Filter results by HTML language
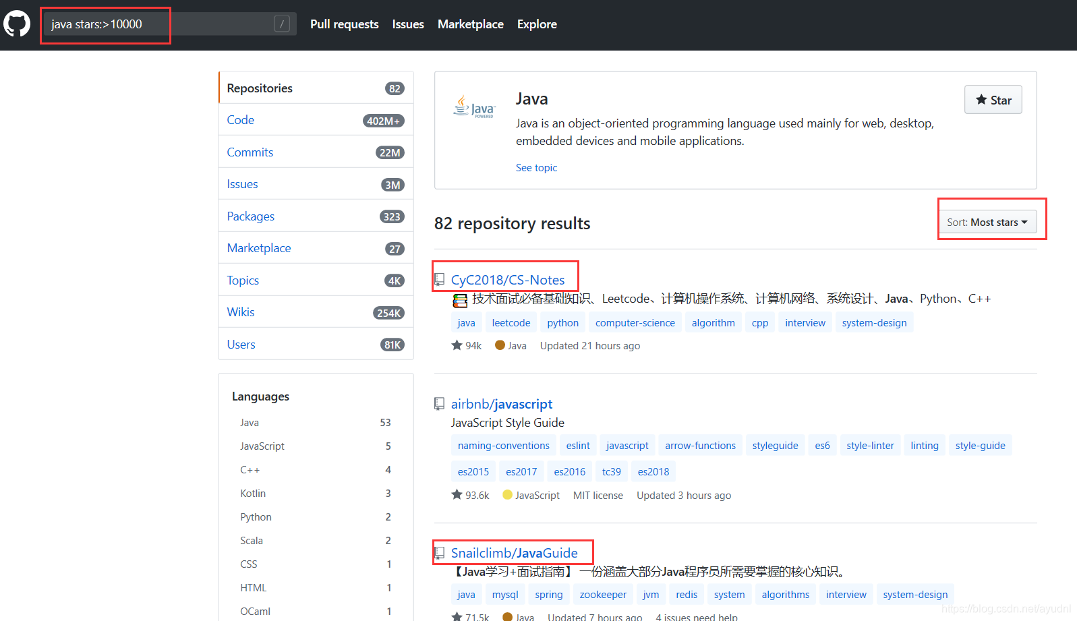 point(316,588)
